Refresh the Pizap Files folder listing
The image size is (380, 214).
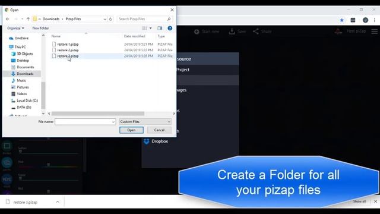(111, 19)
